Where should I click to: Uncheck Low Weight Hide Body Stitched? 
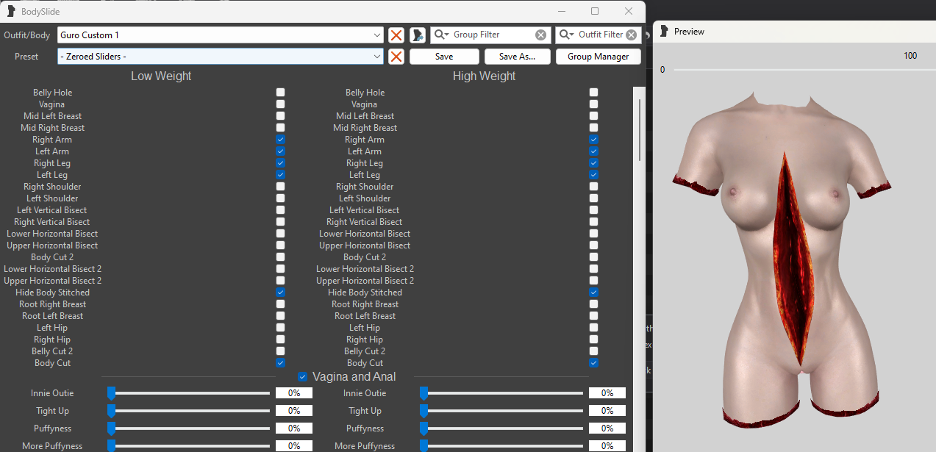(x=280, y=293)
